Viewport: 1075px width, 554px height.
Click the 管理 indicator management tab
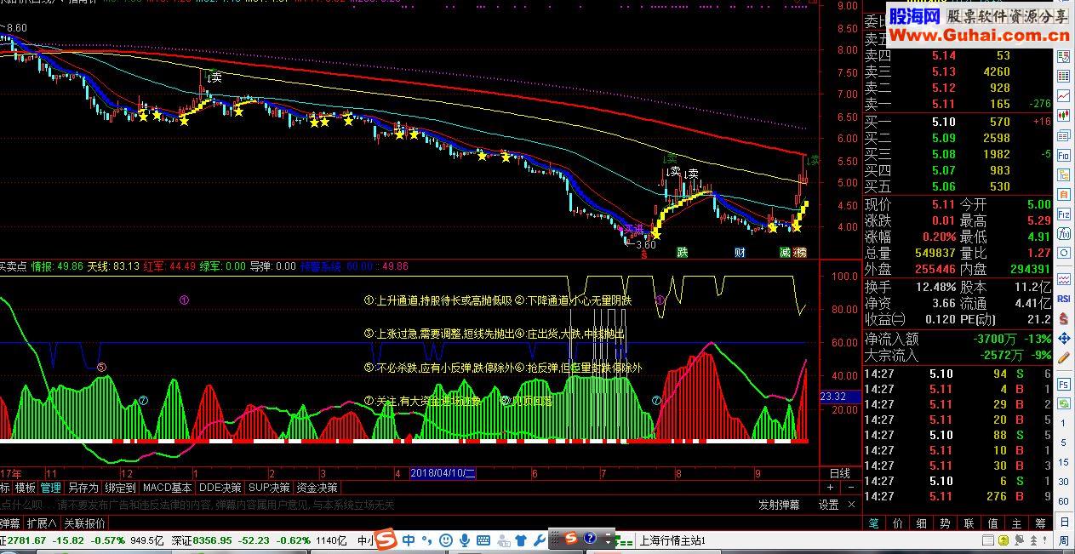coord(51,488)
